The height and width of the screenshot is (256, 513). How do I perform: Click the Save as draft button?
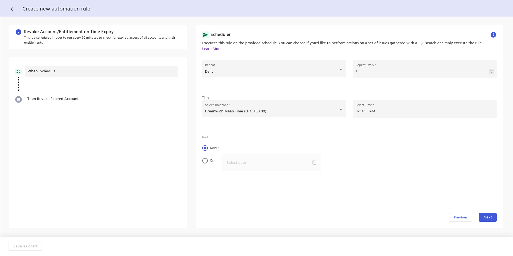coord(25,246)
